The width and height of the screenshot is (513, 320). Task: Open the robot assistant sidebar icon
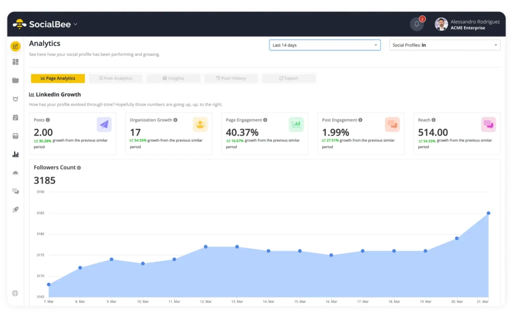[x=16, y=99]
